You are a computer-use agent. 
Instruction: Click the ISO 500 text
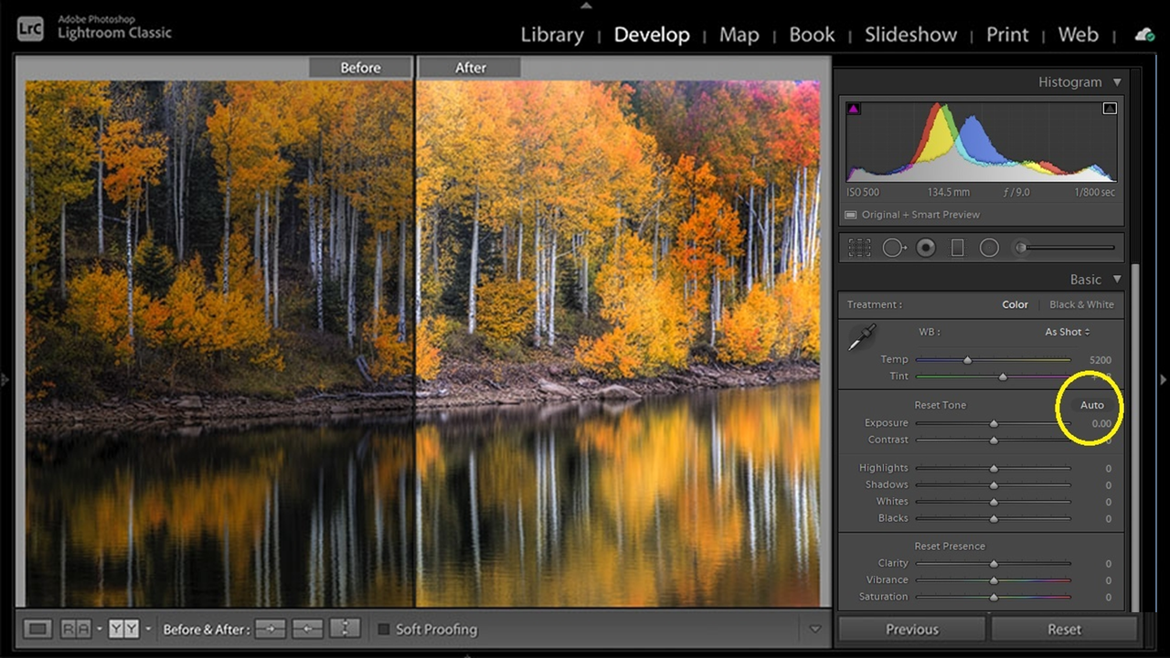[864, 193]
